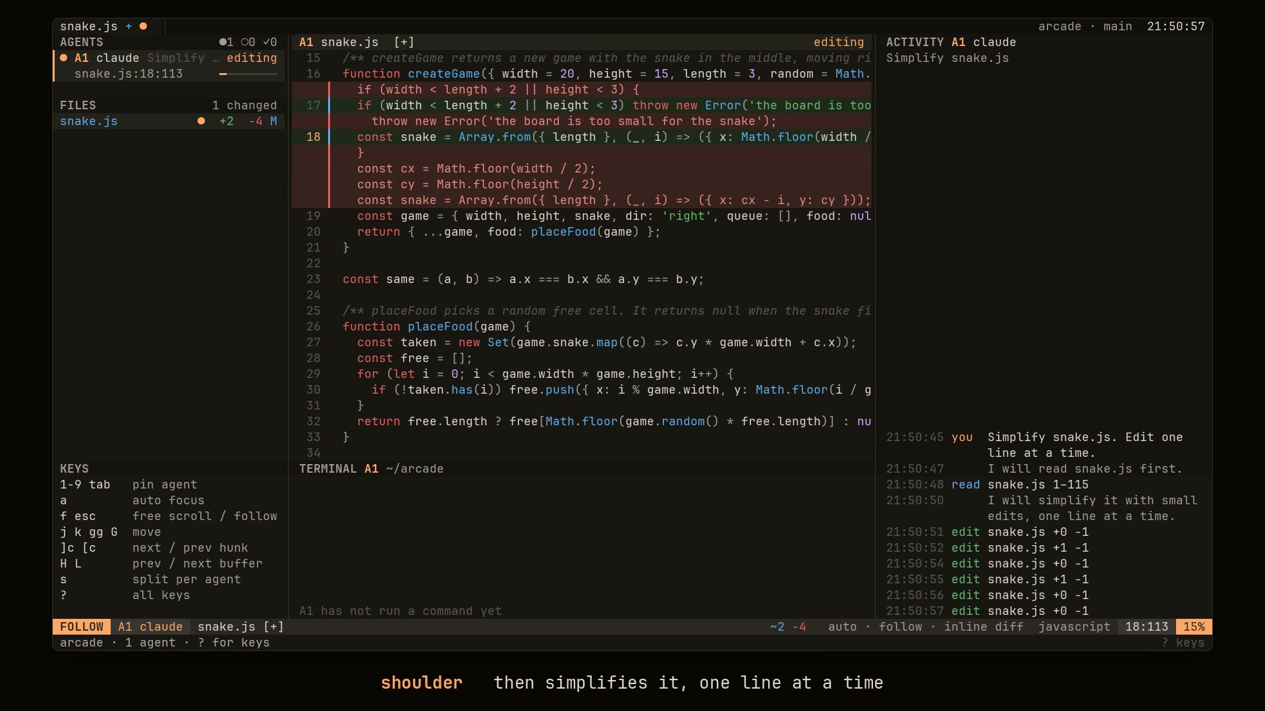Click the idle agents count ○0

click(x=248, y=42)
